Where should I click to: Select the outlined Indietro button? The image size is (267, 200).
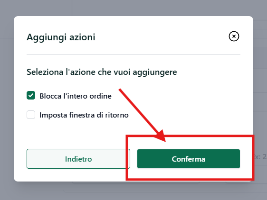(x=78, y=159)
